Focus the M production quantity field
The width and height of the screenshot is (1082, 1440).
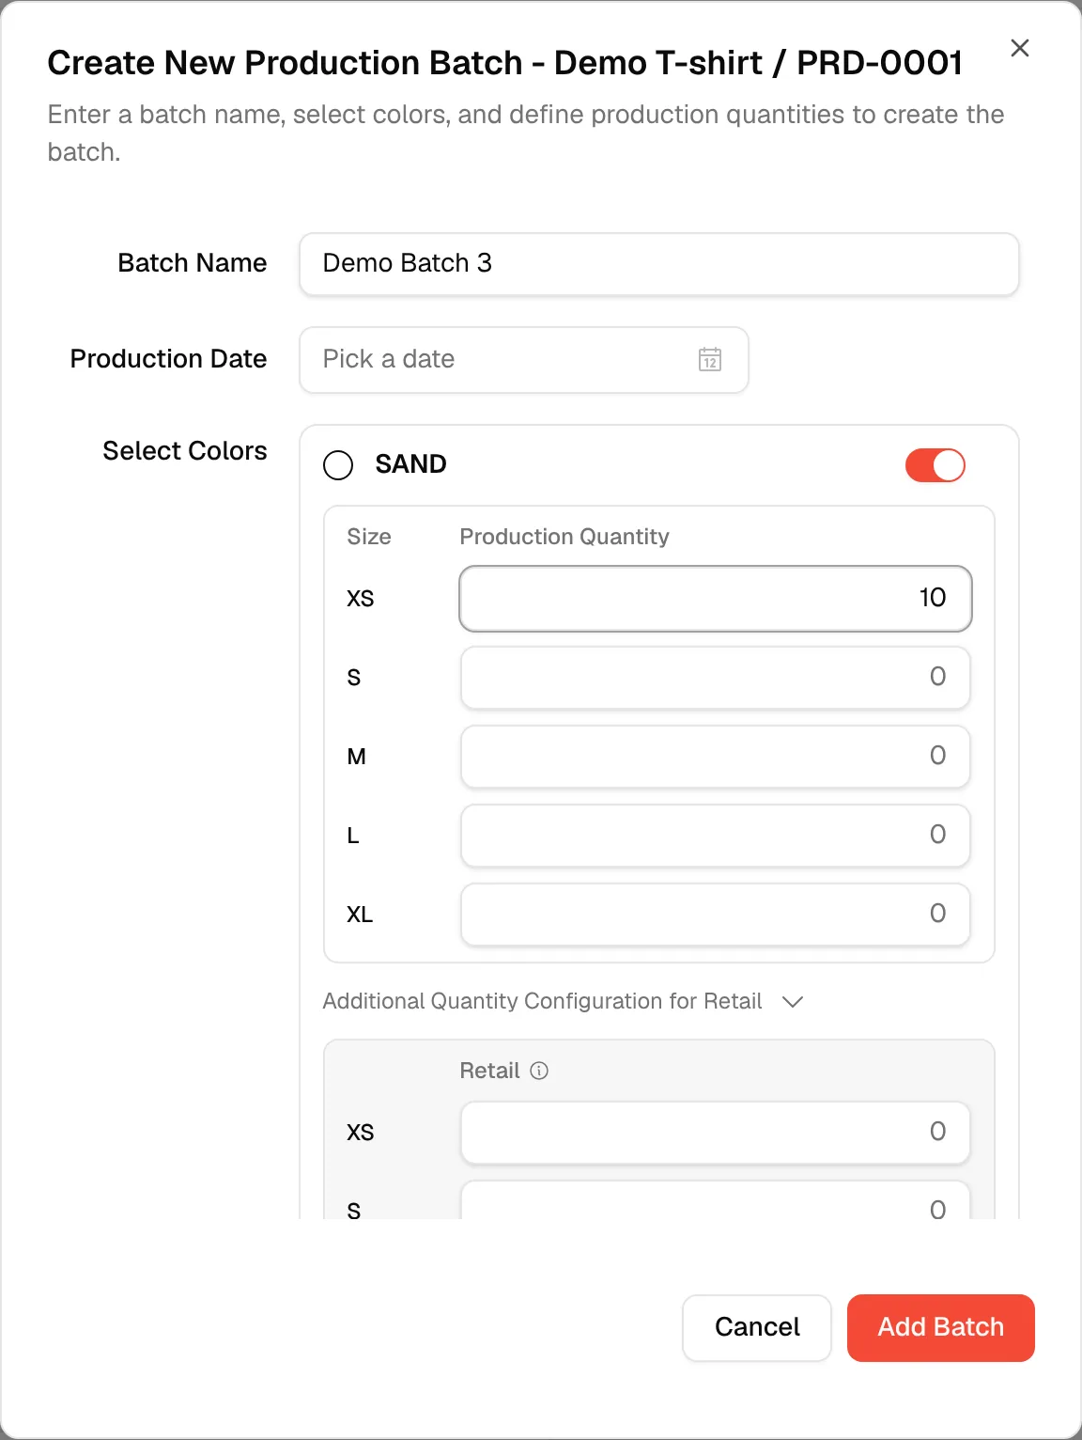[716, 757]
